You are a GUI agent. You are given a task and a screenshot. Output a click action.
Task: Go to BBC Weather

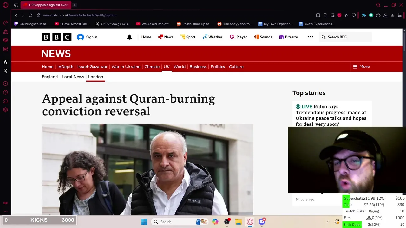[213, 37]
